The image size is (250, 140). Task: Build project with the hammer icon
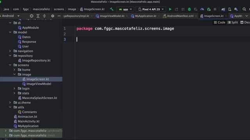pos(112,9)
